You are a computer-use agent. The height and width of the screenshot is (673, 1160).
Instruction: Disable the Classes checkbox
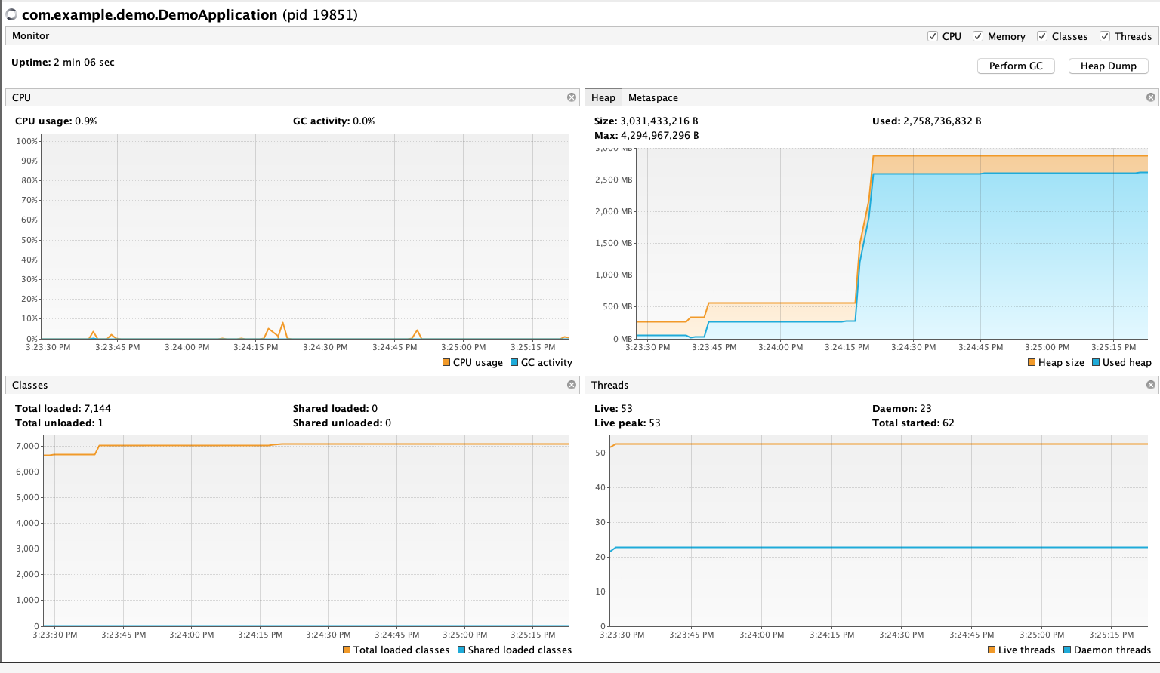1042,36
